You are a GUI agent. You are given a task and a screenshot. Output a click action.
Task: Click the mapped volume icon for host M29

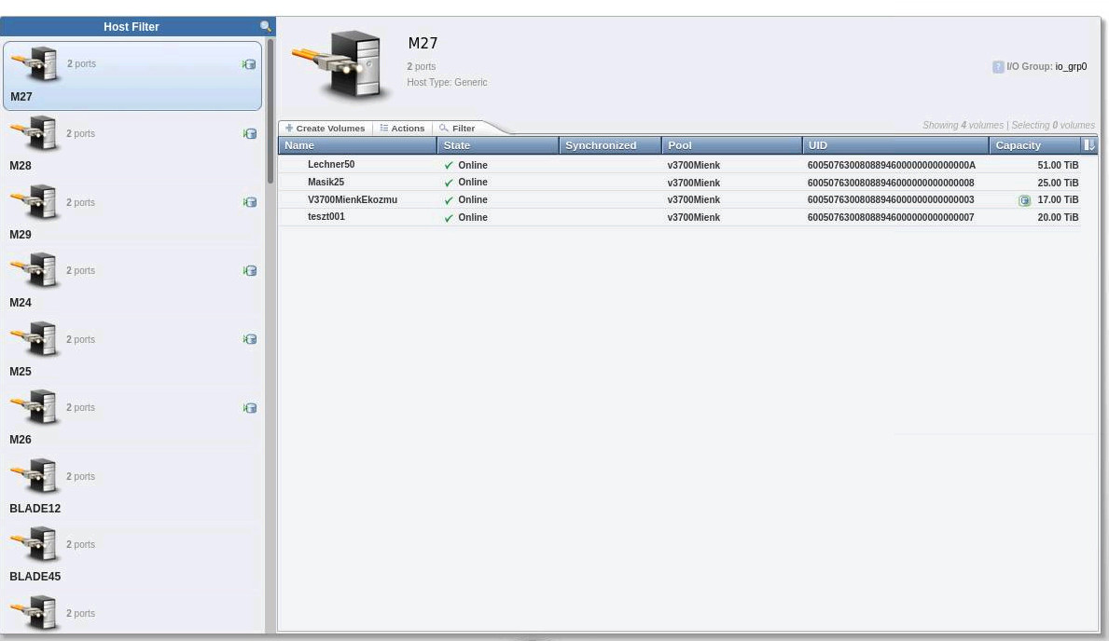pos(249,202)
